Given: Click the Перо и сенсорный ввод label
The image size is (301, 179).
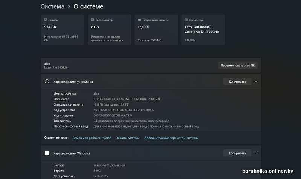Looking at the screenshot, I should pyautogui.click(x=71, y=126).
